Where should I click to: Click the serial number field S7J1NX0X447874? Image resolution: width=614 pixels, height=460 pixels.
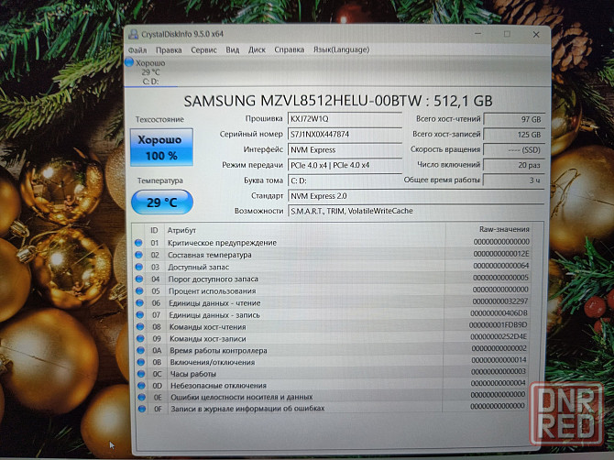coord(345,135)
